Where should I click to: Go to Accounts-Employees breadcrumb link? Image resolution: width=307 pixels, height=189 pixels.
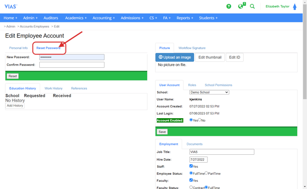coord(34,26)
